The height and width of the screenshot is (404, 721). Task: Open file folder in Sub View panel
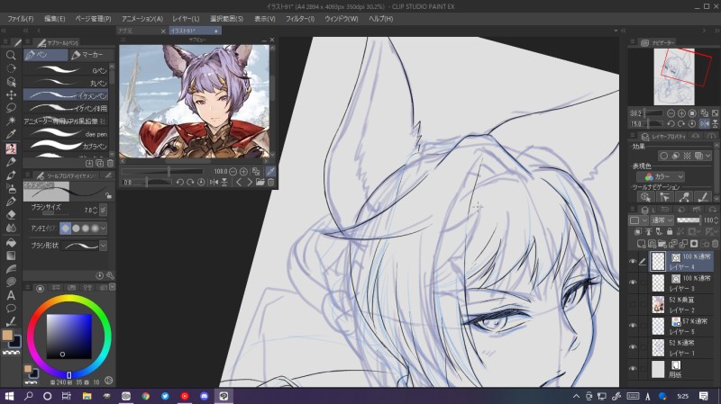260,183
